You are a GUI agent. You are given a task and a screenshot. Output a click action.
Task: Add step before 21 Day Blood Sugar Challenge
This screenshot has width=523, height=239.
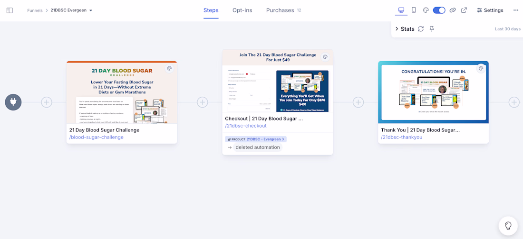point(47,102)
